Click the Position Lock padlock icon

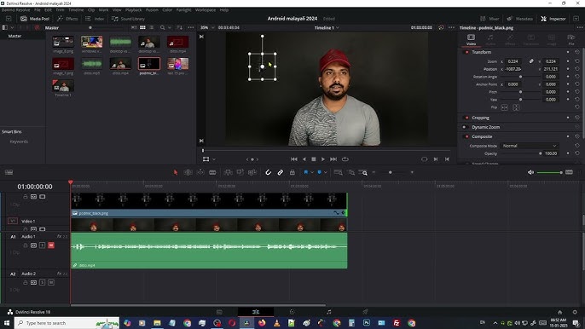pyautogui.click(x=292, y=172)
